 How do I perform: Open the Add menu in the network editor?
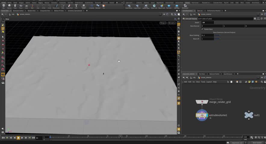tap(185, 82)
